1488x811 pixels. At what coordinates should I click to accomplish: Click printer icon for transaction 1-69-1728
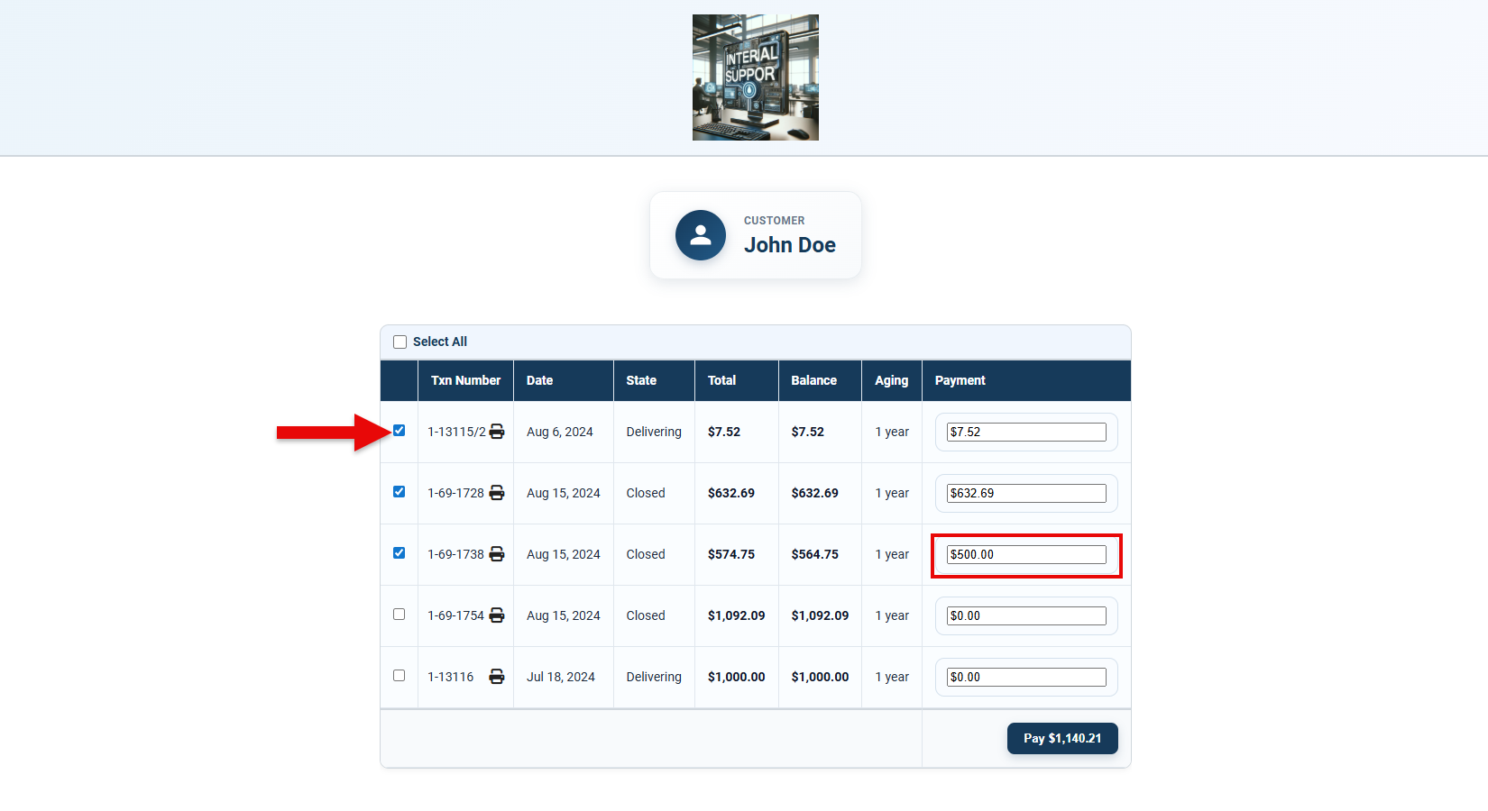[x=497, y=493]
